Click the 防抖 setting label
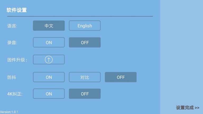Screen dimensions: 203x114 pyautogui.click(x=12, y=78)
